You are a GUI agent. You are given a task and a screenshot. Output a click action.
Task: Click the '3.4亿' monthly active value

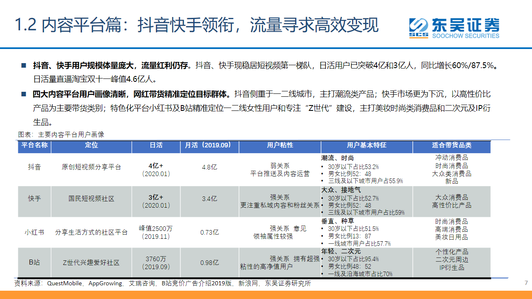(x=209, y=199)
